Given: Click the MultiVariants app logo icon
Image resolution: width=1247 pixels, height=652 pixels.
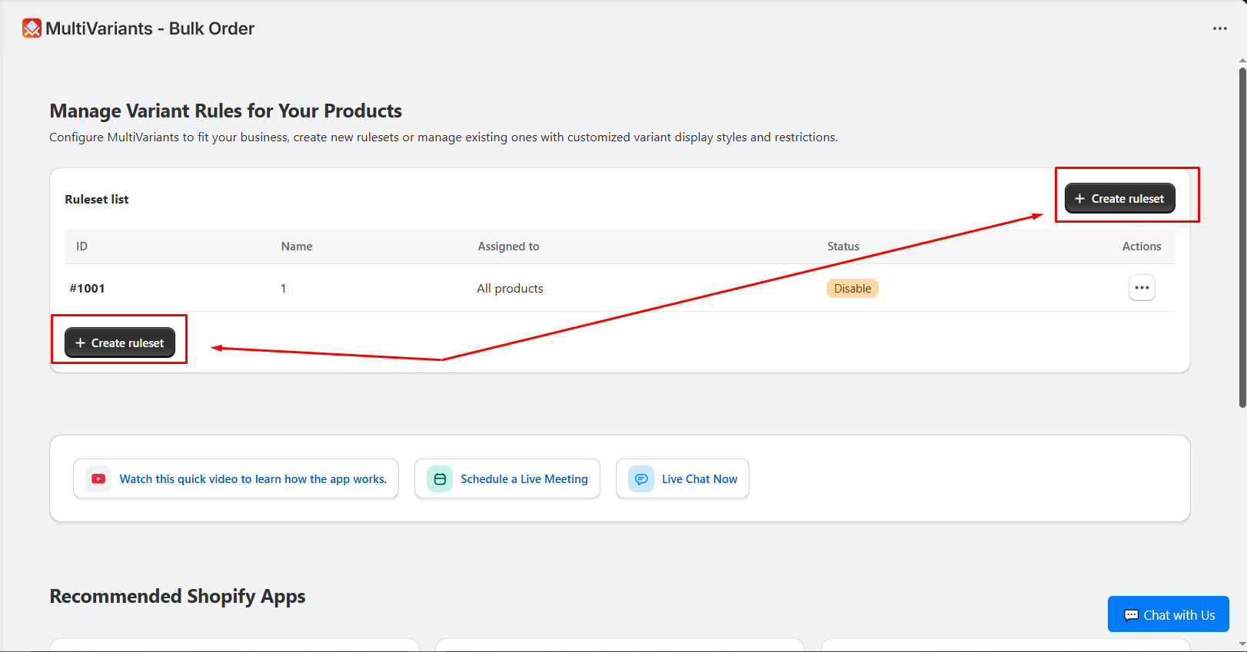Looking at the screenshot, I should click(x=32, y=28).
